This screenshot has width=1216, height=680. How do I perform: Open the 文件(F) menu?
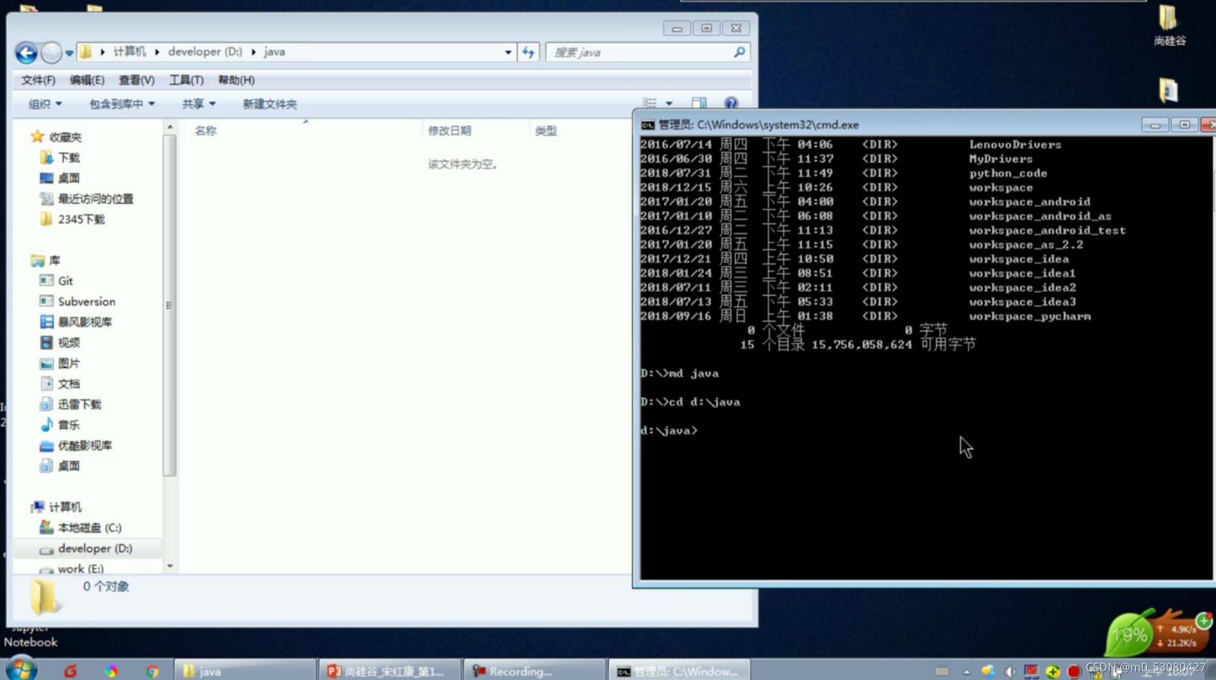coord(38,80)
